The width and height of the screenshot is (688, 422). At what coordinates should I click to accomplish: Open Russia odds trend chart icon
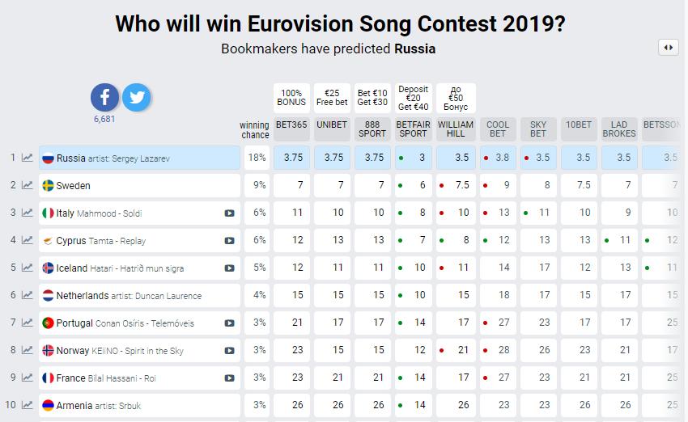click(x=28, y=158)
